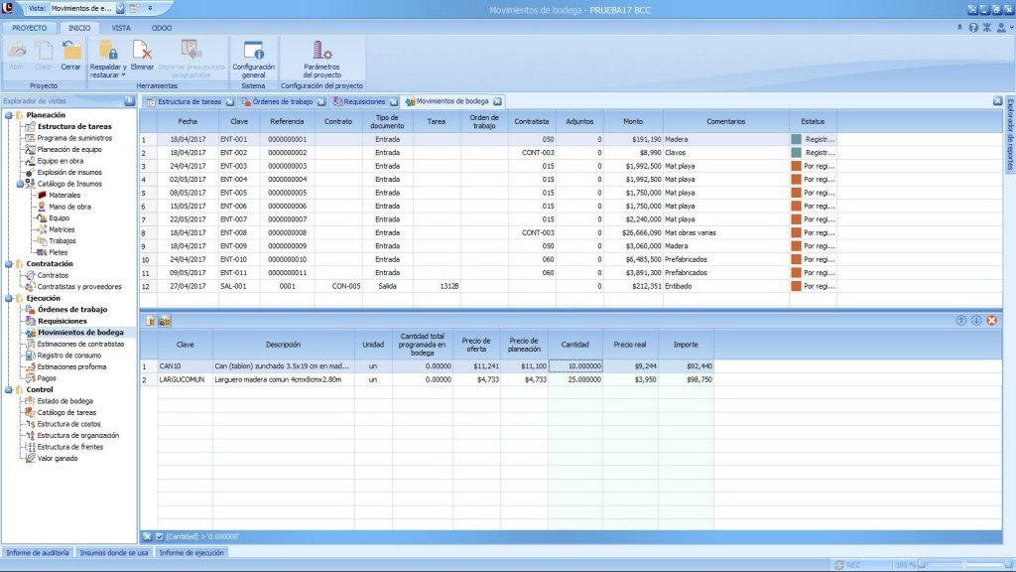Open the Órdenes de trabajo tab
1016x572 pixels.
pos(281,101)
